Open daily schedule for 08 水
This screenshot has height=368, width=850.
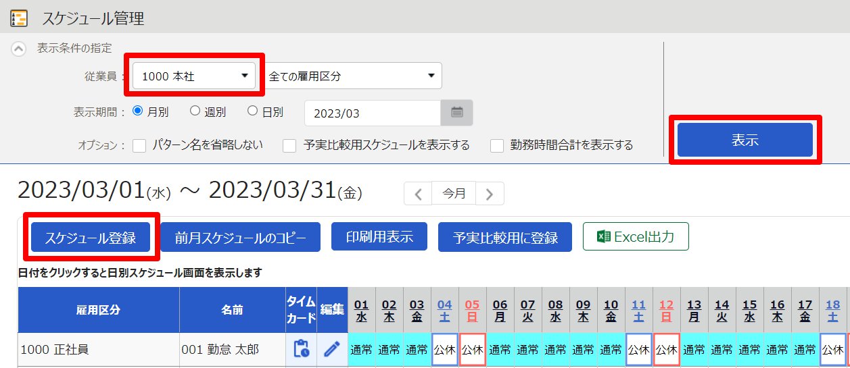(556, 310)
